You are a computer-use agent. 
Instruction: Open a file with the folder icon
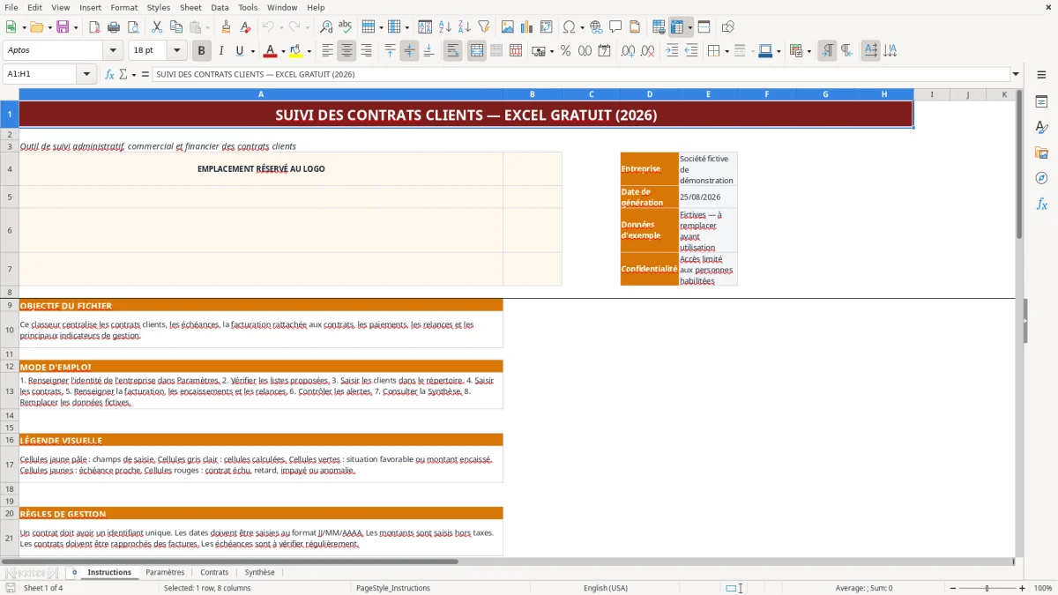(36, 27)
